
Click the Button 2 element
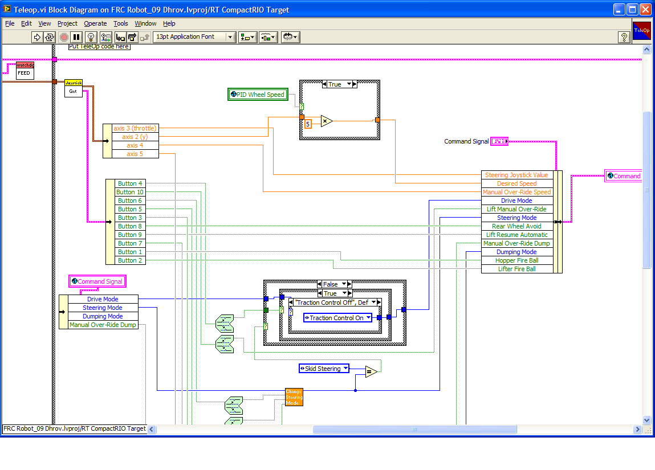click(130, 260)
